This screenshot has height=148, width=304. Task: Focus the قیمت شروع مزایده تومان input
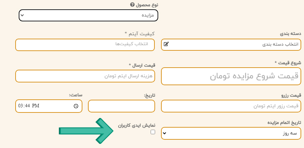(231, 76)
